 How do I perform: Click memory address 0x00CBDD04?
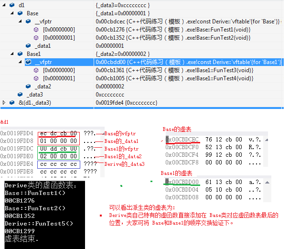[x=182, y=189]
